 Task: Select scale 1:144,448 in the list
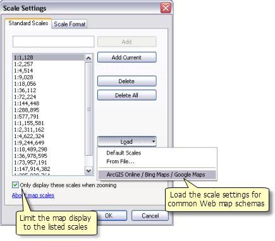pos(49,103)
